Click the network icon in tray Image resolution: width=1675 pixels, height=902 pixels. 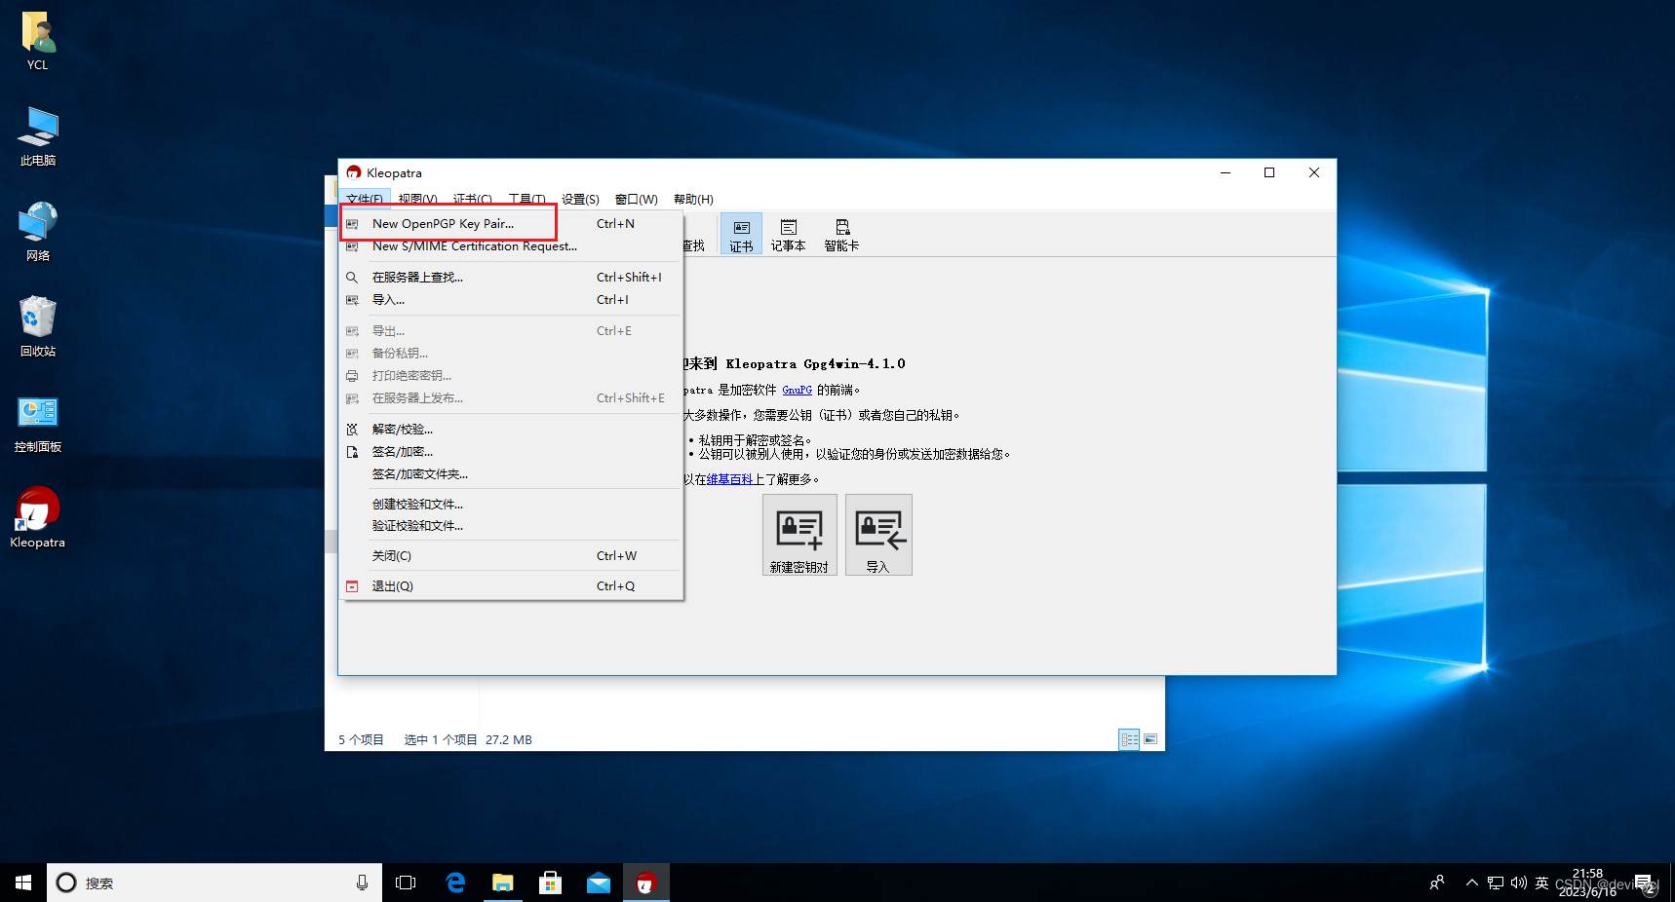[x=1495, y=883]
